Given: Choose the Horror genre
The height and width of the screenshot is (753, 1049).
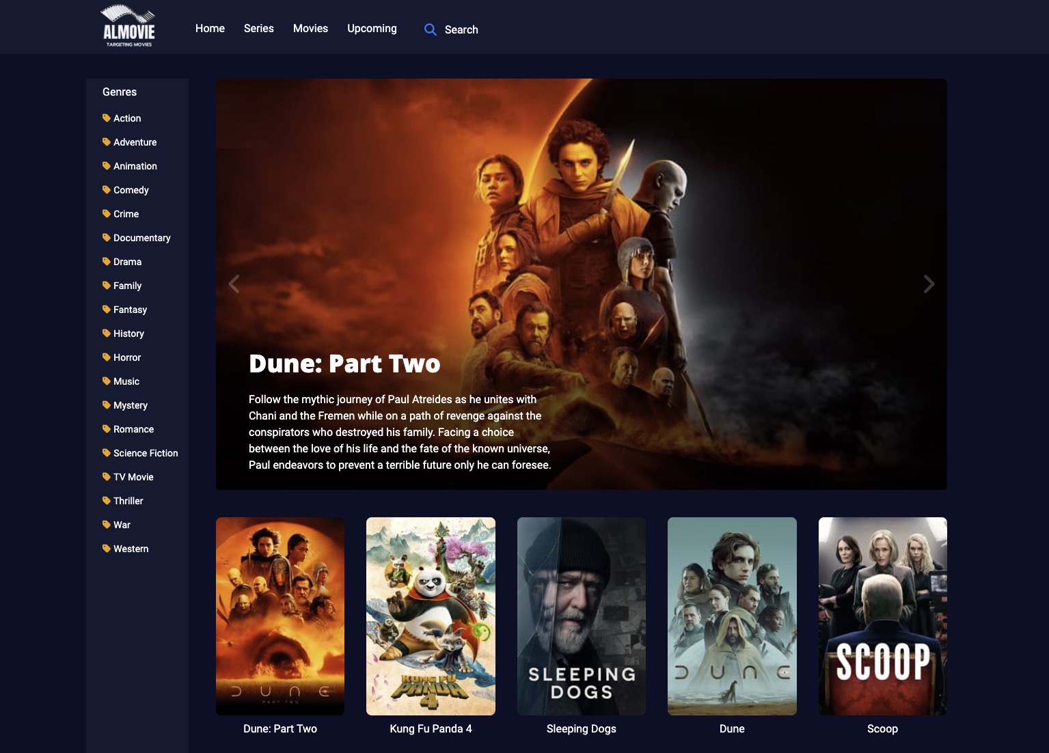Looking at the screenshot, I should pyautogui.click(x=127, y=357).
